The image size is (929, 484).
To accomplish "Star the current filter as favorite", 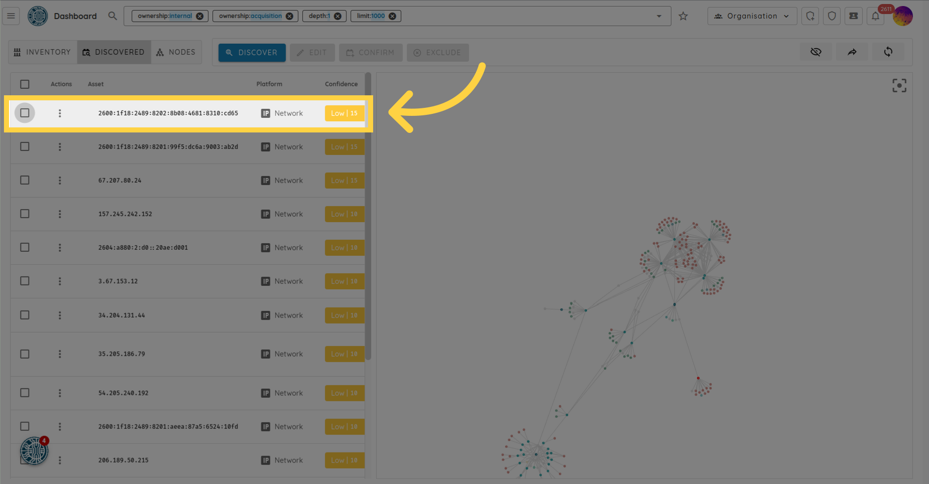I will click(683, 16).
